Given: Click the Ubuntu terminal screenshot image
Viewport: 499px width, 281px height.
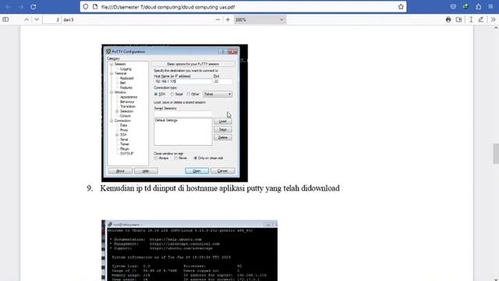Looking at the screenshot, I should 189,251.
